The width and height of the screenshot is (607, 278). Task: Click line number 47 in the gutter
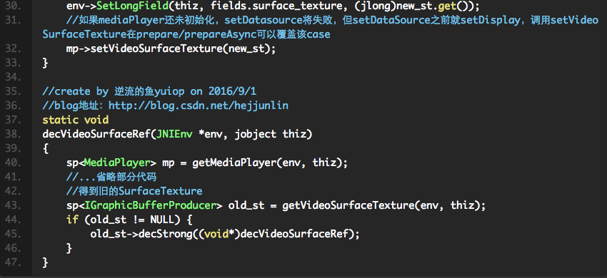pos(13,262)
